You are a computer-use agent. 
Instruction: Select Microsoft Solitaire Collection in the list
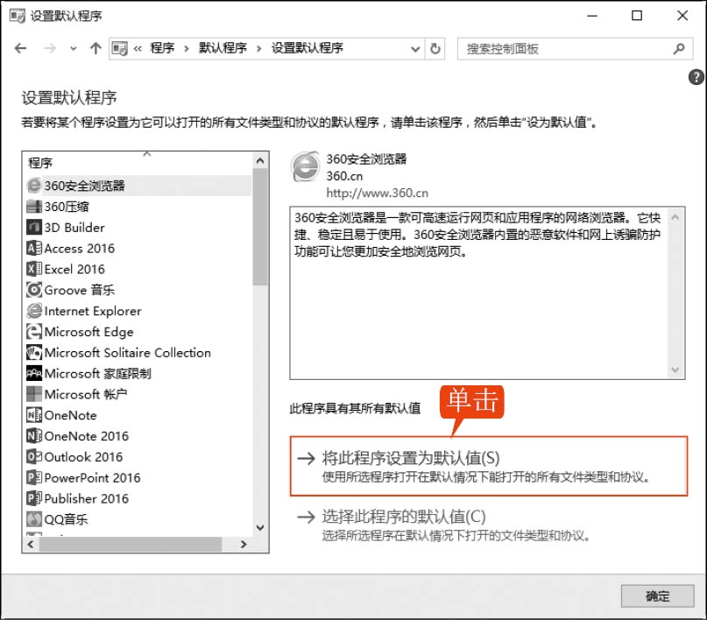(x=138, y=352)
